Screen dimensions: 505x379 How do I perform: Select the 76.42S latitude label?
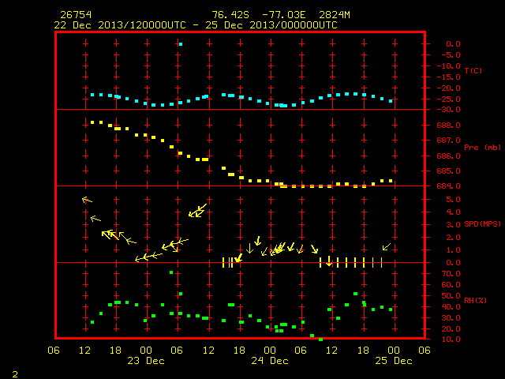pos(230,15)
